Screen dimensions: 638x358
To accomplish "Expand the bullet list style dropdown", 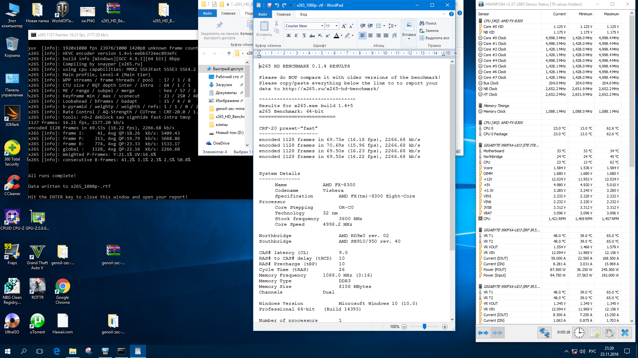I will pyautogui.click(x=384, y=26).
